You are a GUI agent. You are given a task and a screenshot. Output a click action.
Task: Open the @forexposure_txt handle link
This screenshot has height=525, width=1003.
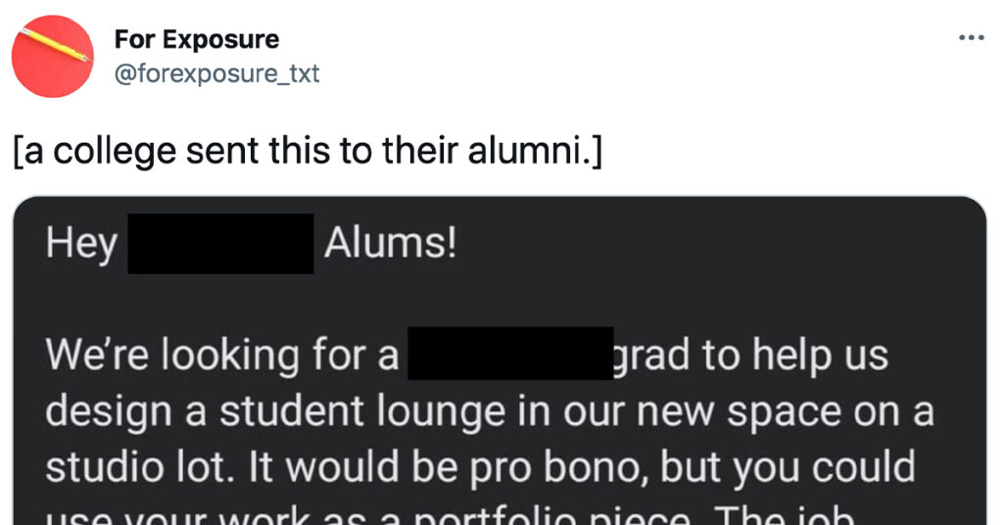click(216, 73)
